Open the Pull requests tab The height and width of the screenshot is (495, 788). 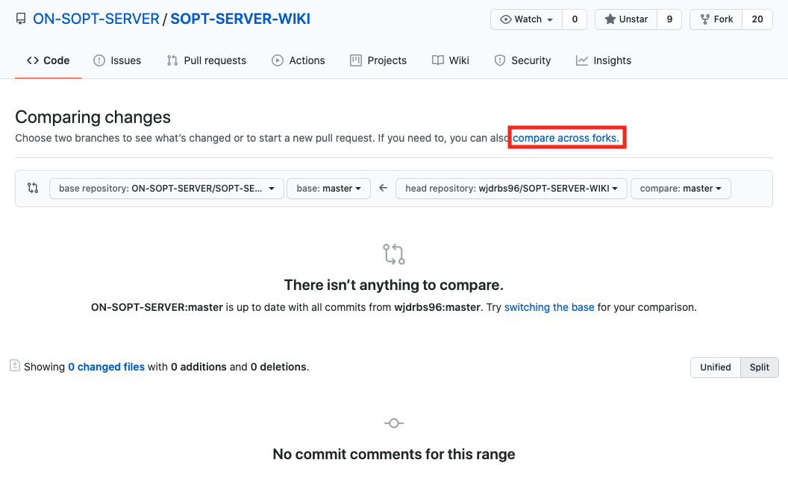207,60
